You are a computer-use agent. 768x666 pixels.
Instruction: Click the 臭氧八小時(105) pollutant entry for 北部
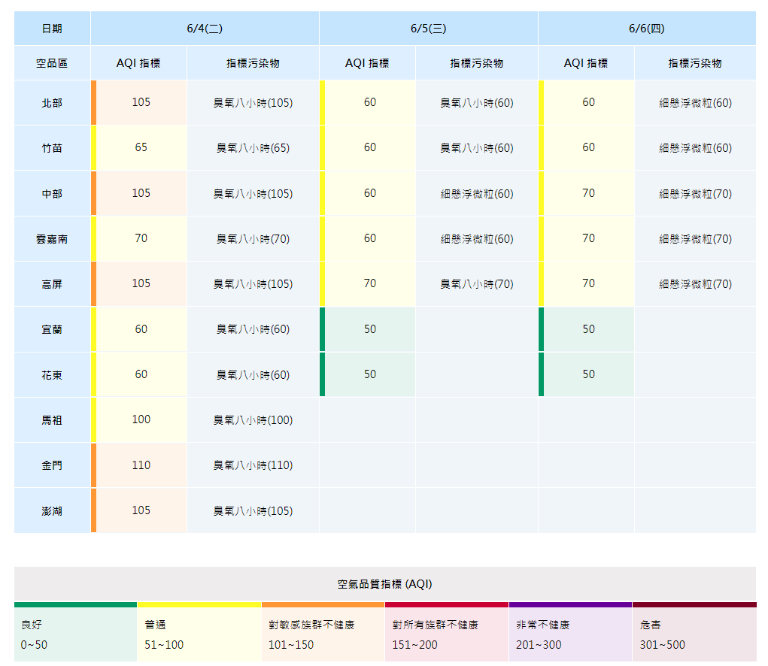[x=253, y=102]
